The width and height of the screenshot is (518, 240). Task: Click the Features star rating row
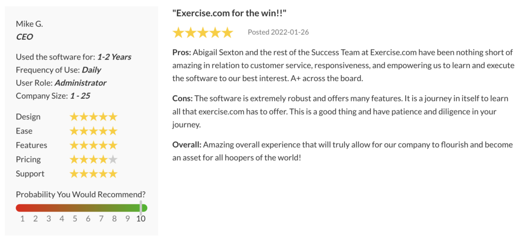[93, 145]
